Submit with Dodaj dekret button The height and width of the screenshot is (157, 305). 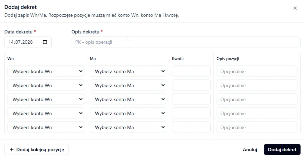(282, 149)
